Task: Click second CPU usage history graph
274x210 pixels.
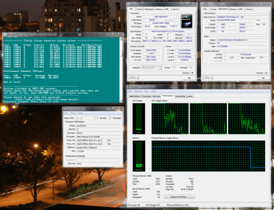Action: point(208,118)
